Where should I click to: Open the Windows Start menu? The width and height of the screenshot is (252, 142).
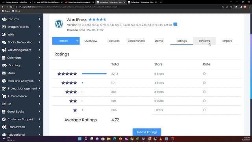(x=80, y=139)
